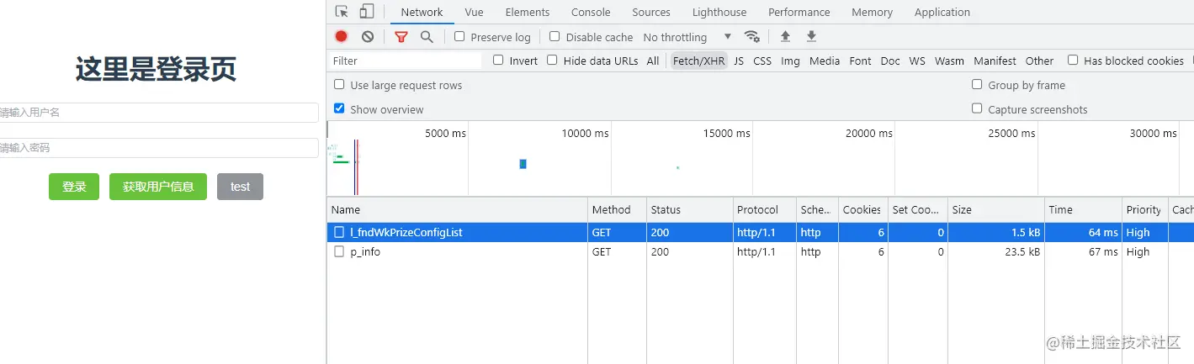This screenshot has width=1194, height=364.
Task: Enable Use large request rows
Action: coord(339,84)
